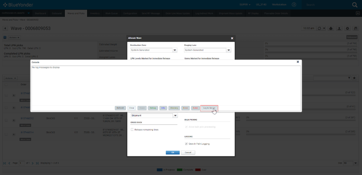Click the Log to Server button
The width and height of the screenshot is (362, 175).
209,108
